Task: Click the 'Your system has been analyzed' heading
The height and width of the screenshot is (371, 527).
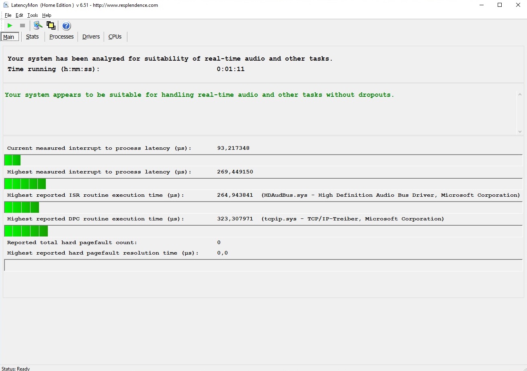Action: pos(170,59)
